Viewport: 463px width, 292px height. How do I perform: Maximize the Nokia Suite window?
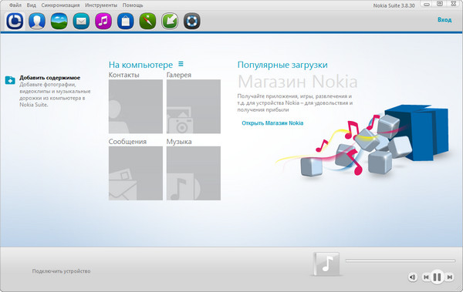(440, 4)
